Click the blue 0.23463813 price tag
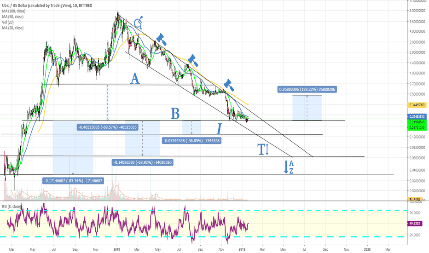Image resolution: width=429 pixels, height=253 pixels. tap(417, 116)
